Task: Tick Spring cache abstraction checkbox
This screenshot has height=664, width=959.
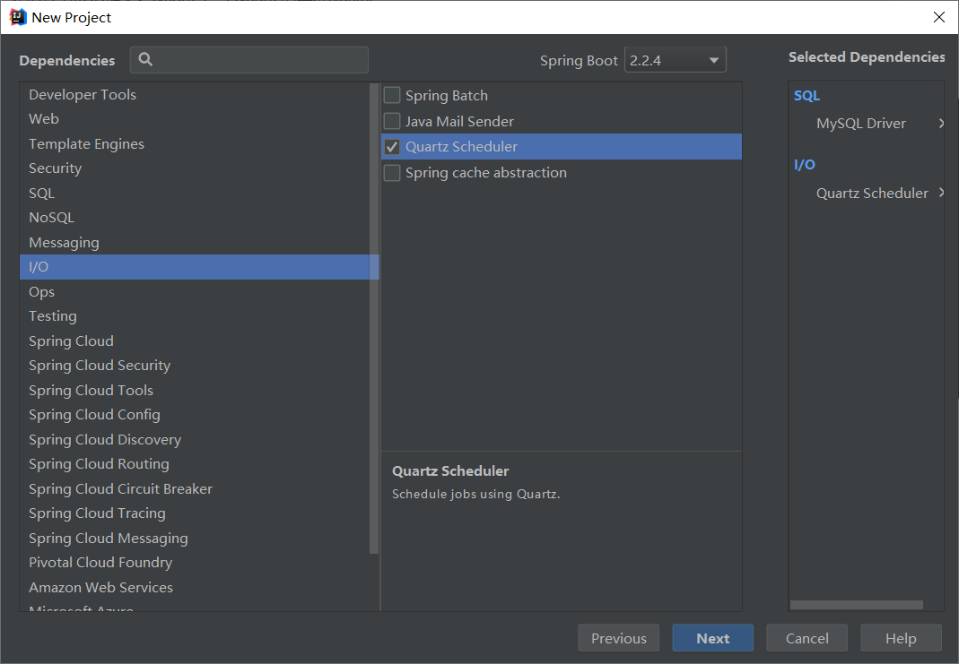Action: coord(392,173)
